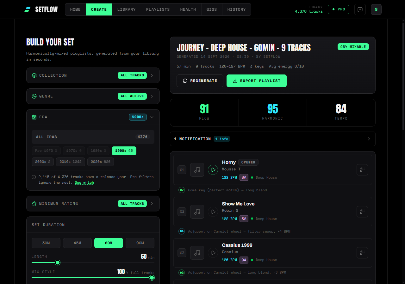Screen dimensions: 405x284
Task: Choose the 30M set duration
Action: click(46, 243)
